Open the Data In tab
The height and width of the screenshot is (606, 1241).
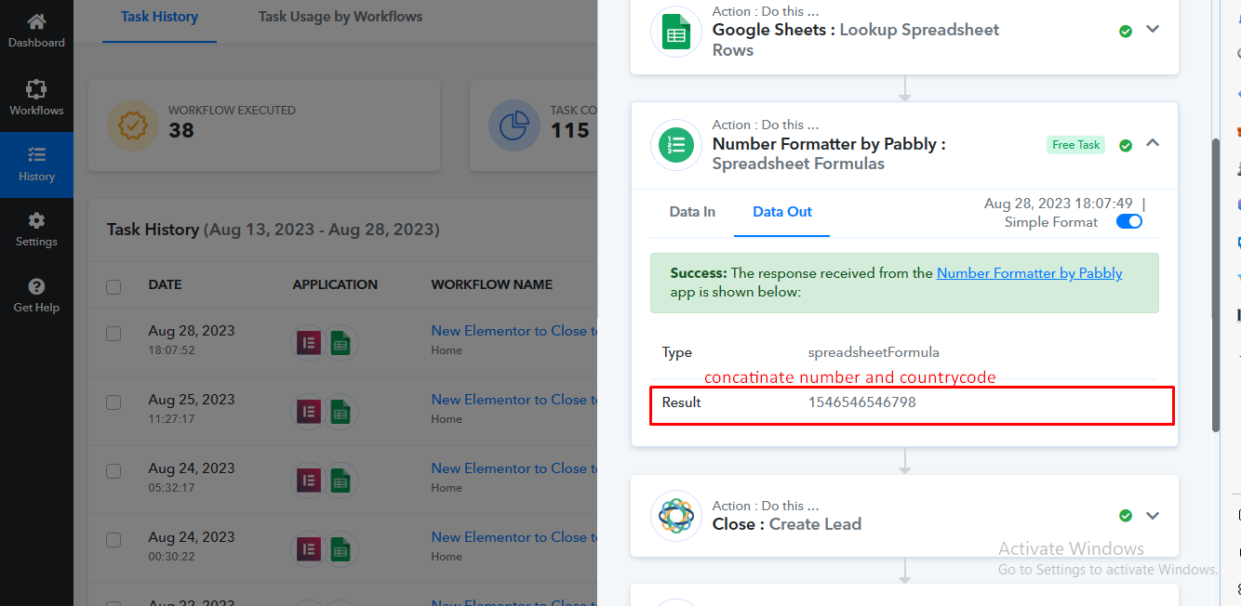692,212
